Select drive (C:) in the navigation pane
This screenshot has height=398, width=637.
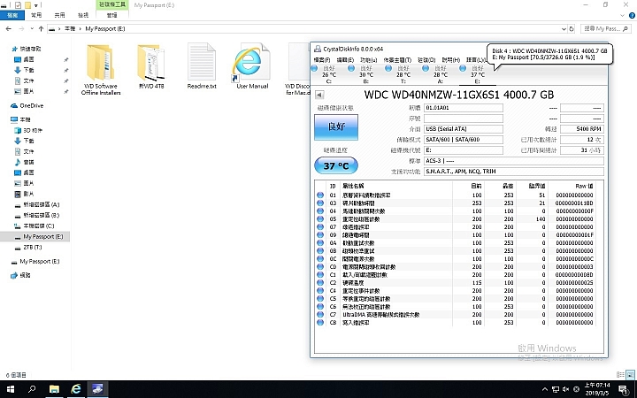(38, 226)
